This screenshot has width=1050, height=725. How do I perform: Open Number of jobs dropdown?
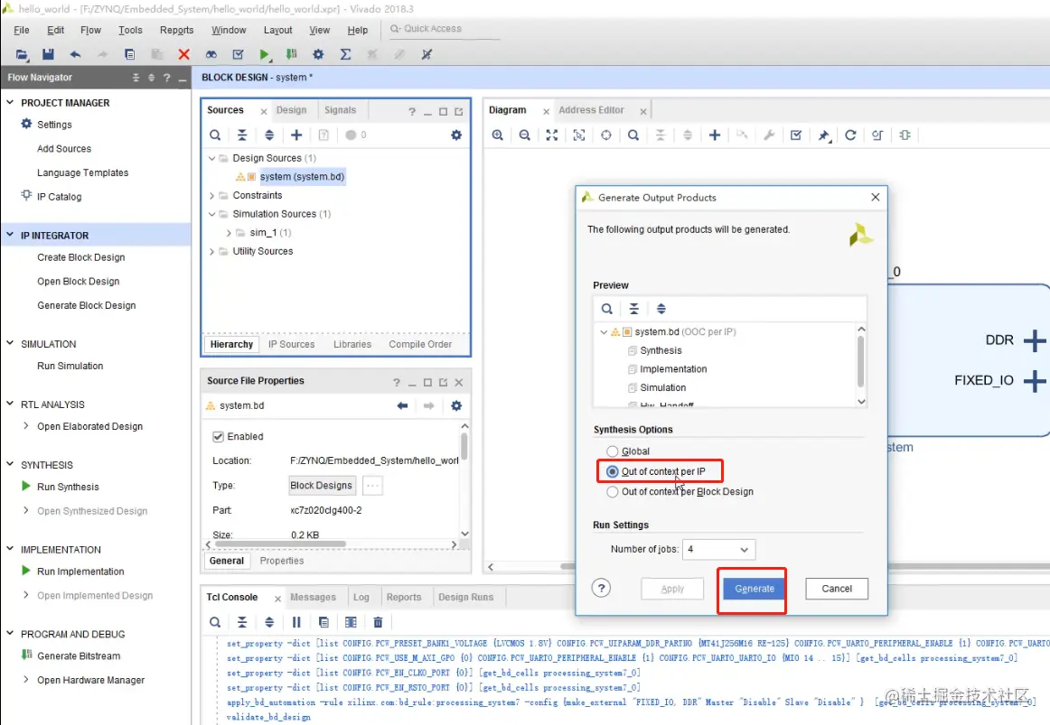pos(718,549)
